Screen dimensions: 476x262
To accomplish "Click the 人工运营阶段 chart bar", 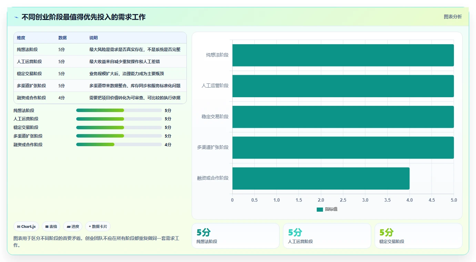I will 343,86.
